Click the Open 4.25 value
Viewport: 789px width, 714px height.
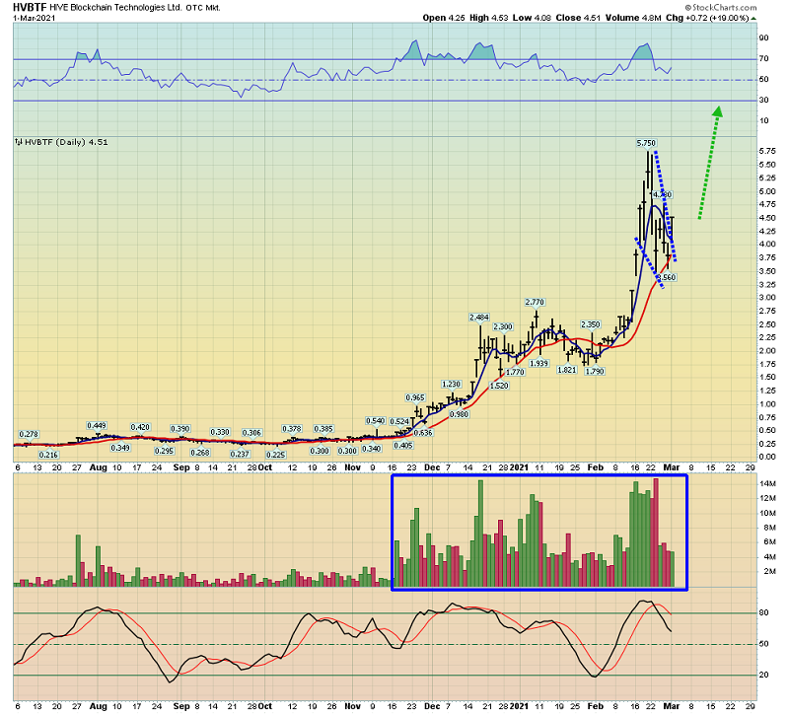pos(445,18)
